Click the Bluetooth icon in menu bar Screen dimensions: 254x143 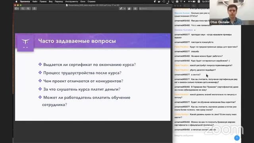[168, 2]
